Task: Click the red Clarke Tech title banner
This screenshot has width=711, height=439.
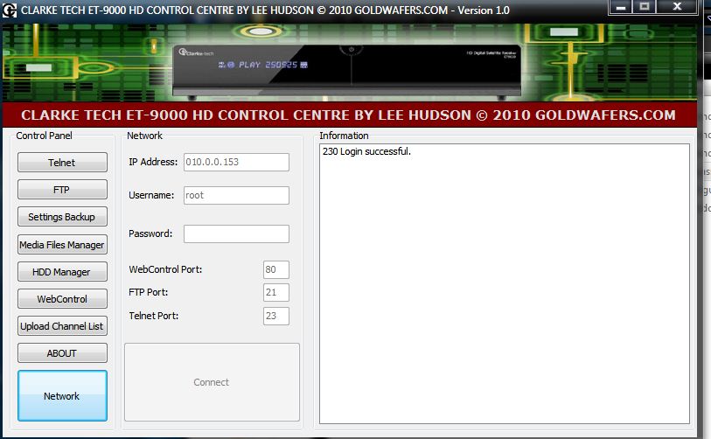Action: pyautogui.click(x=349, y=115)
